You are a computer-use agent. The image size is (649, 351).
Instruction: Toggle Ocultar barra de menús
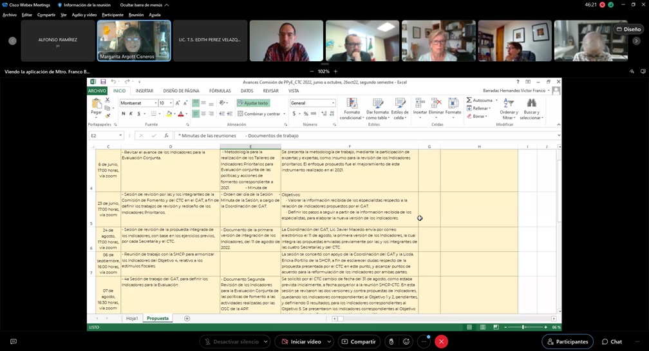tap(144, 5)
